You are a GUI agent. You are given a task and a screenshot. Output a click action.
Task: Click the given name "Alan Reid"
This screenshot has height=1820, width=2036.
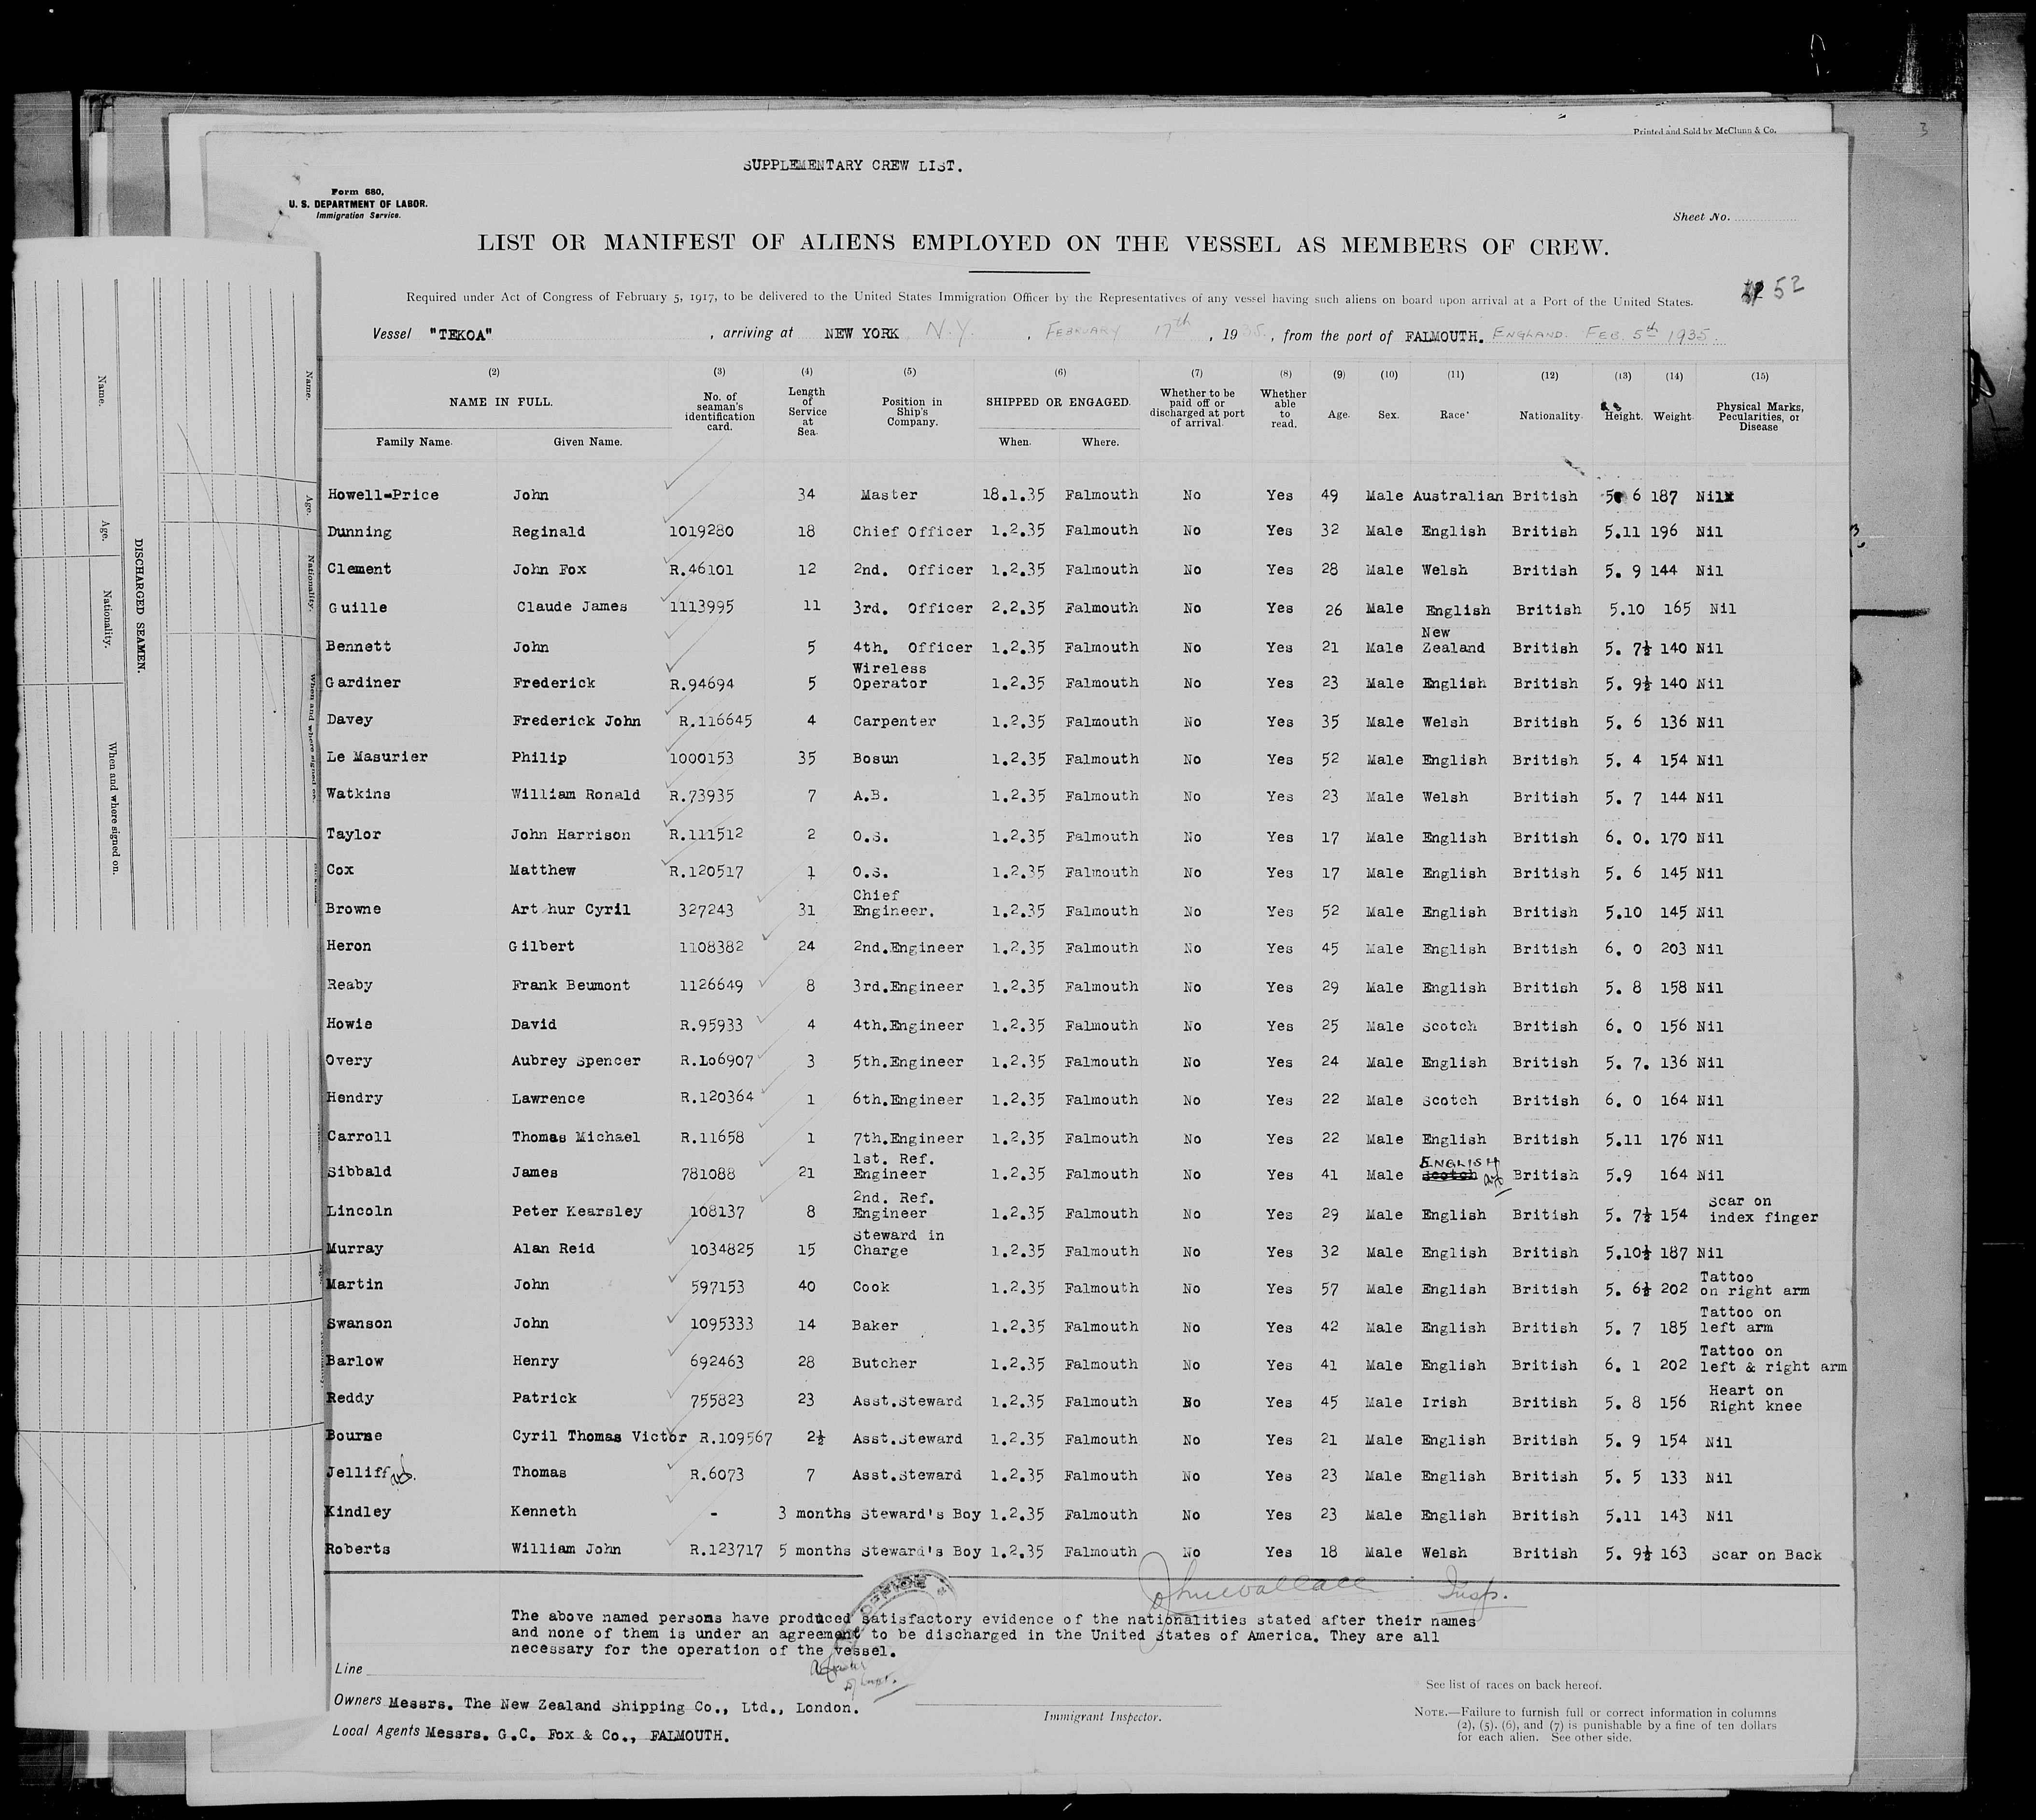[x=553, y=1248]
